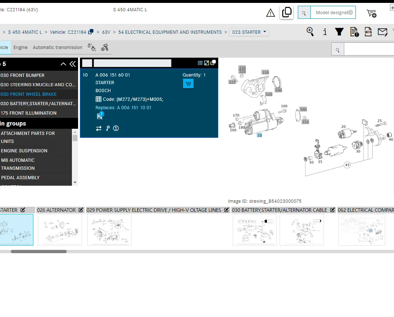Select 175 FRONT ILLUMINATION entry
The image size is (394, 317).
pyautogui.click(x=38, y=113)
